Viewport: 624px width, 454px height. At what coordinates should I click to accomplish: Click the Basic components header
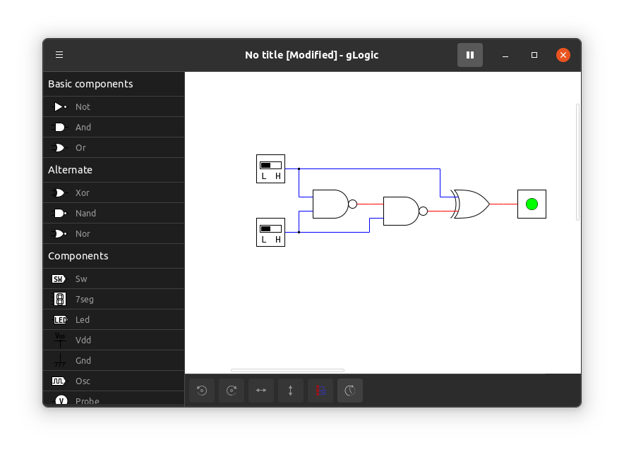point(114,84)
